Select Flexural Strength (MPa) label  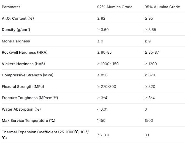click(x=23, y=87)
